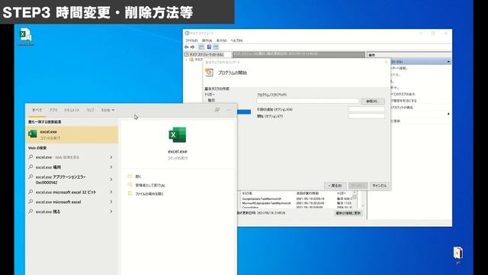The height and width of the screenshot is (275, 488).
Task: Expand the 'excel.exe - Web 結果を見る' suggestion arrow
Action: (111, 157)
